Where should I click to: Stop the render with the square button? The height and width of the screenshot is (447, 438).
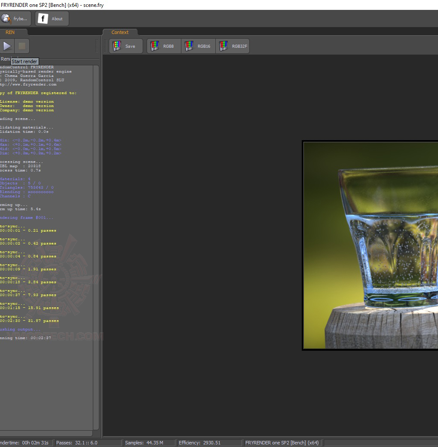[x=22, y=46]
